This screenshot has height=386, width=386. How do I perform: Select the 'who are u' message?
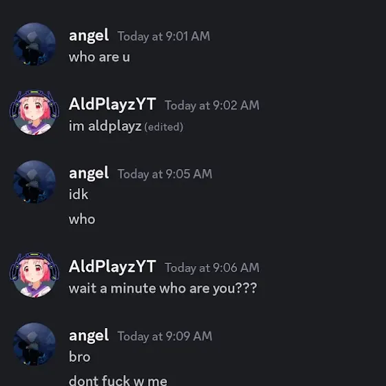point(99,57)
